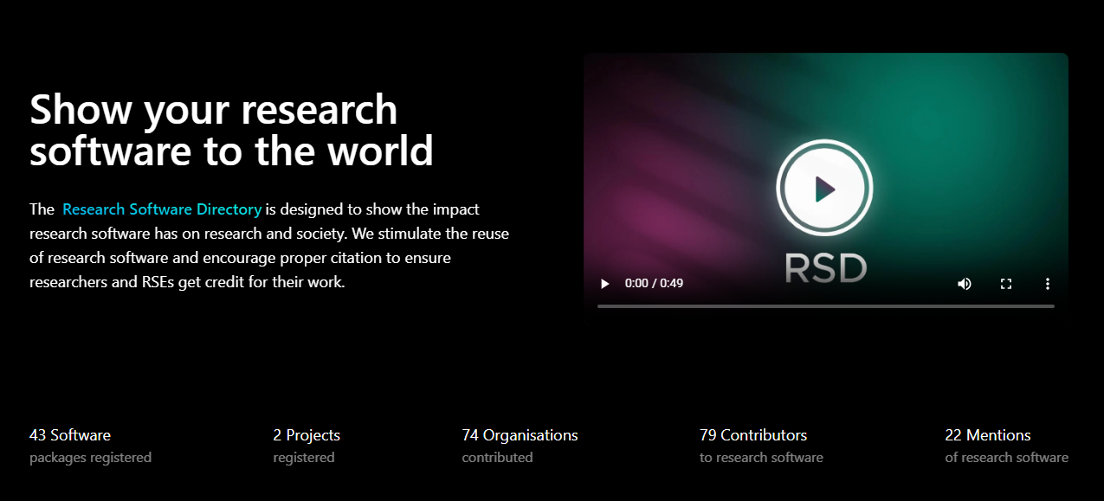
Task: Select the 43 Software statistic
Action: coord(70,435)
